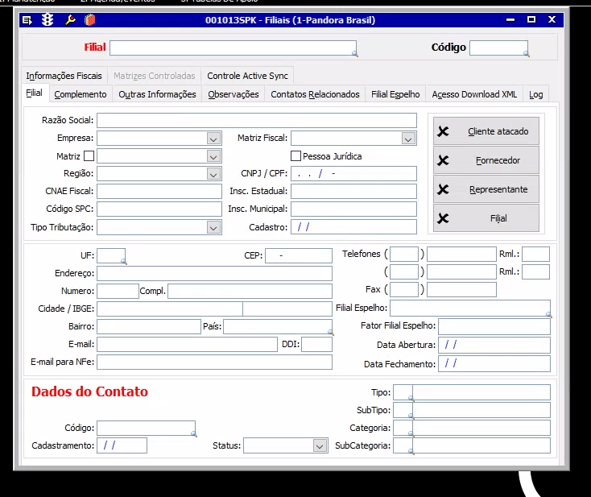Toggle the Cliente atacado button
Screen dimensions: 591x497
pyautogui.click(x=486, y=131)
